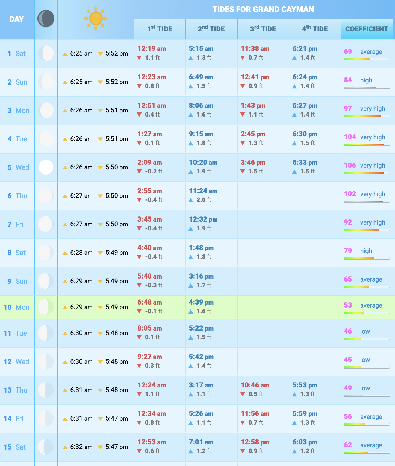Select the 3rd TIDE column header
This screenshot has width=395, height=466.
(x=263, y=29)
